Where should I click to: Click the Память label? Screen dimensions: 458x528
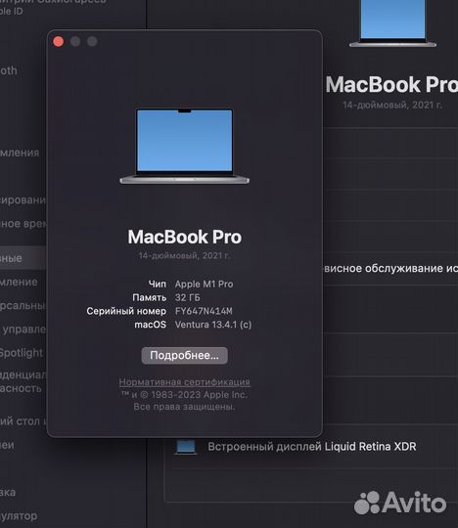click(150, 297)
